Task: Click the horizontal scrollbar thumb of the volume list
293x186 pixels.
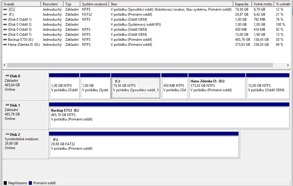Action: pos(140,65)
